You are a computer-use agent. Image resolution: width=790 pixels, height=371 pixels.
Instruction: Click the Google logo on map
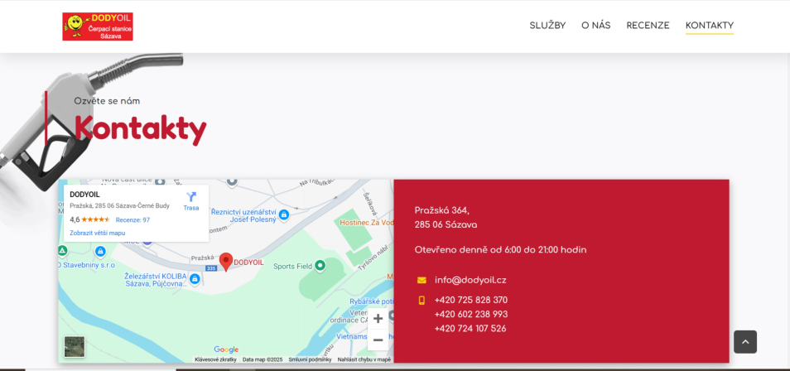pos(226,349)
